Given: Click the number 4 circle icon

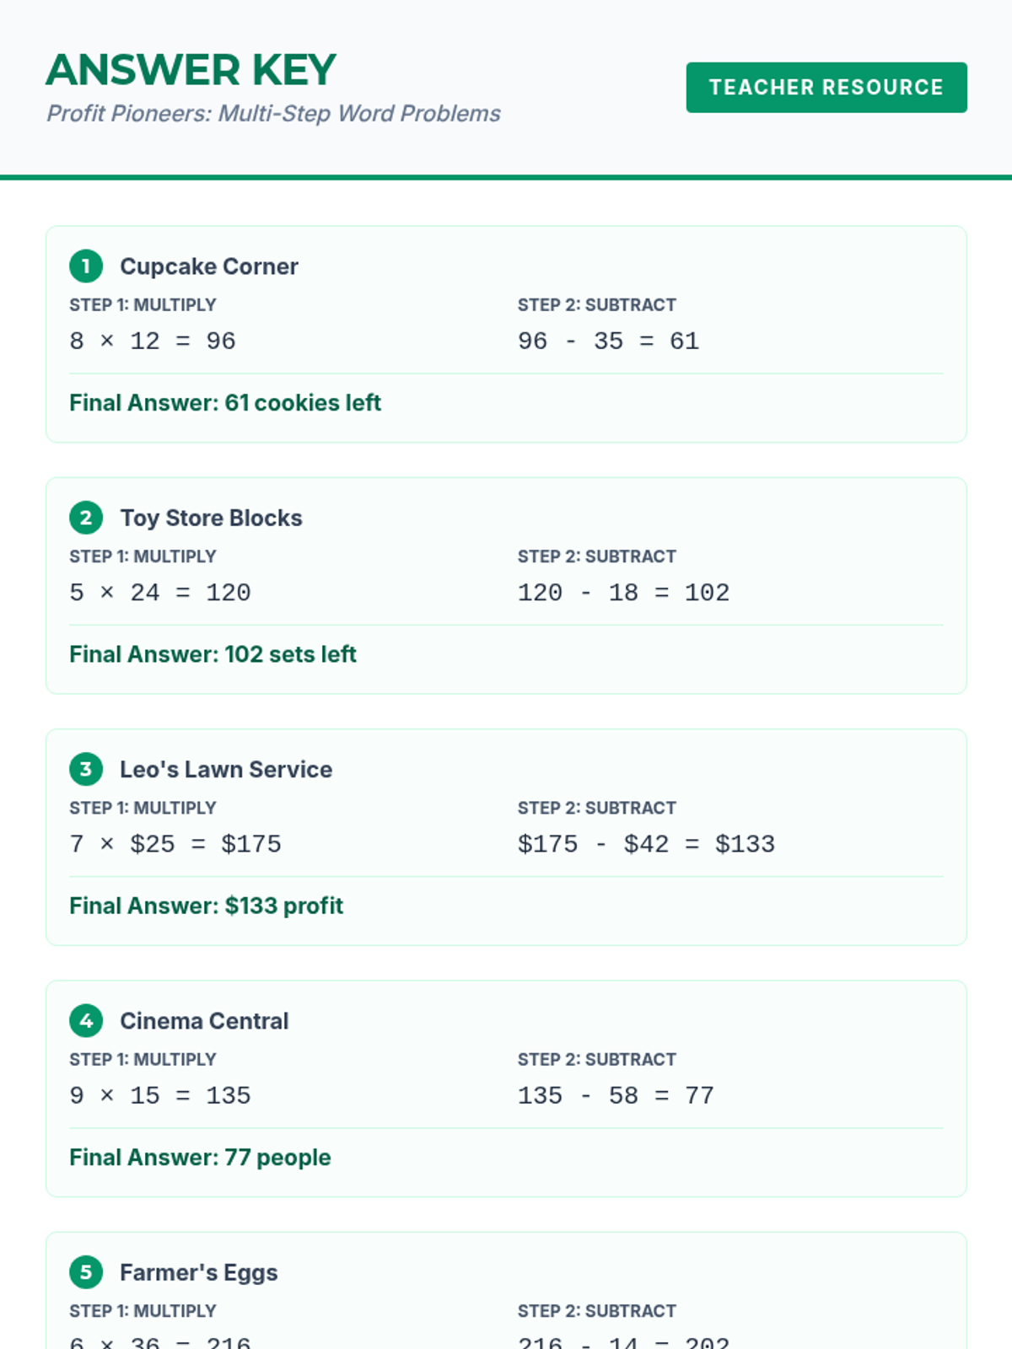Looking at the screenshot, I should [x=86, y=1021].
